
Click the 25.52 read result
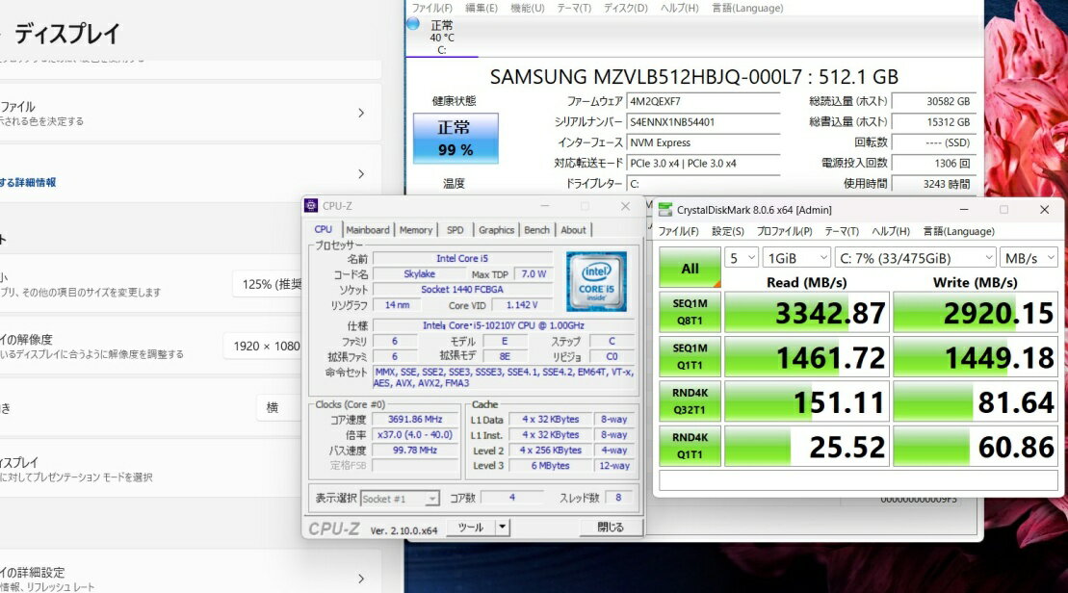(806, 447)
